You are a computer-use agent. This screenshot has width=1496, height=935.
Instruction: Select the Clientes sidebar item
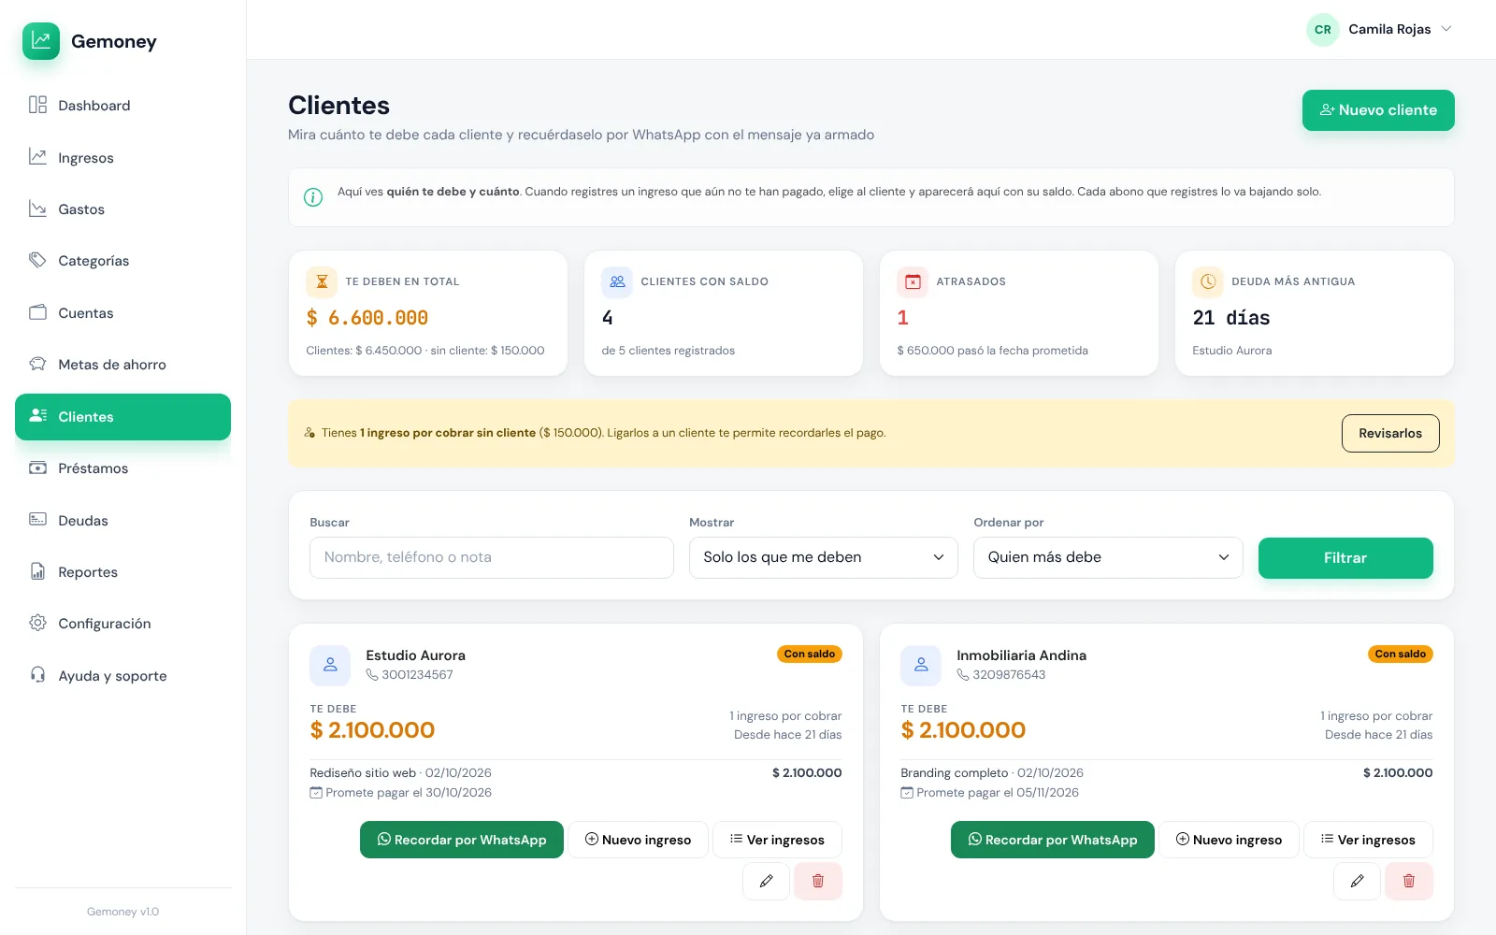(x=122, y=417)
